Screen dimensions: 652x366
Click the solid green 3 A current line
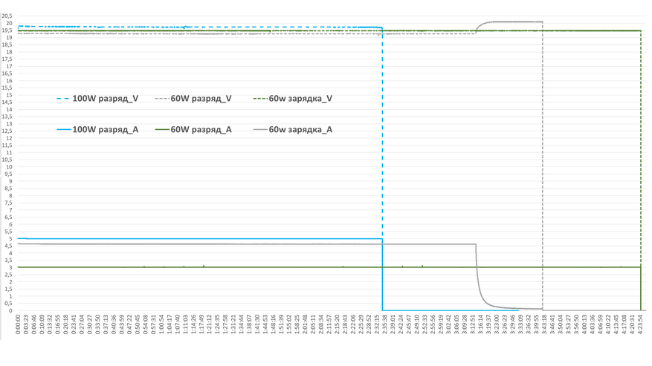point(329,267)
